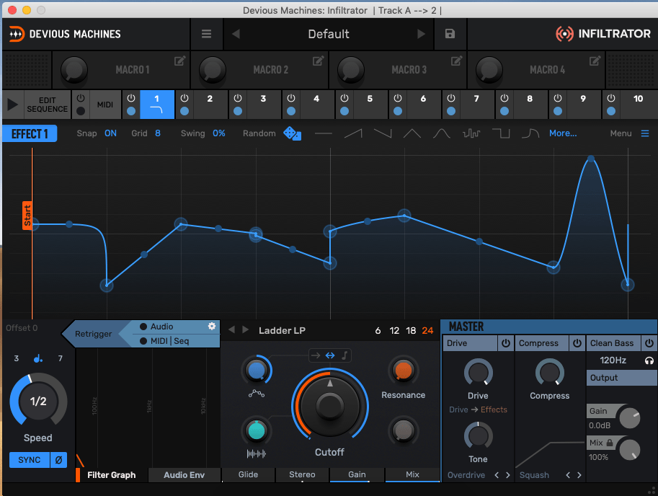Go to next preset arrow
The height and width of the screenshot is (496, 658).
(x=421, y=34)
